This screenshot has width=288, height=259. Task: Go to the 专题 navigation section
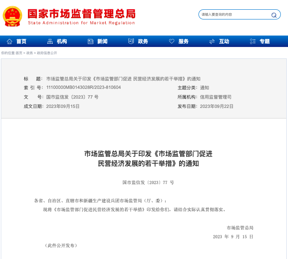(x=264, y=41)
